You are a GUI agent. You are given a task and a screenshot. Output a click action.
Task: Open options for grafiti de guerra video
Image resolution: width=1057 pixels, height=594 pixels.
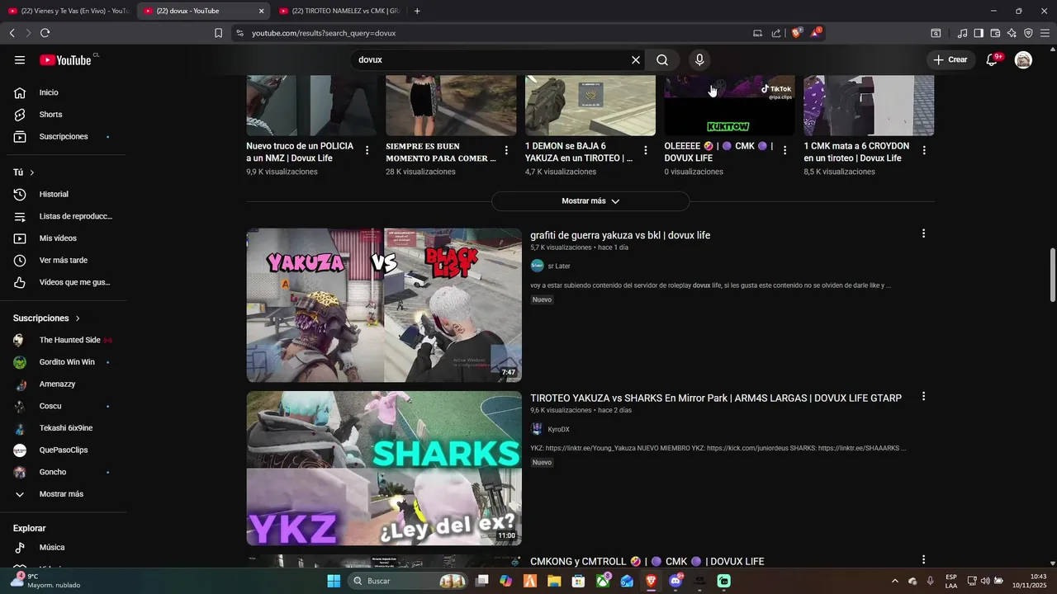[x=923, y=233]
